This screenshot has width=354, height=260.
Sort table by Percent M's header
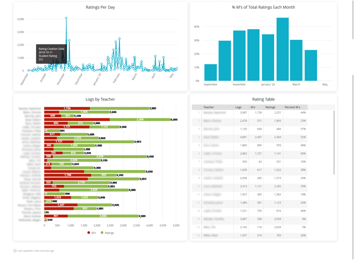(292, 107)
